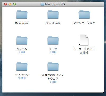Minimize the window with the yellow button
Viewport: 106px width, 96px height.
tap(10, 4)
